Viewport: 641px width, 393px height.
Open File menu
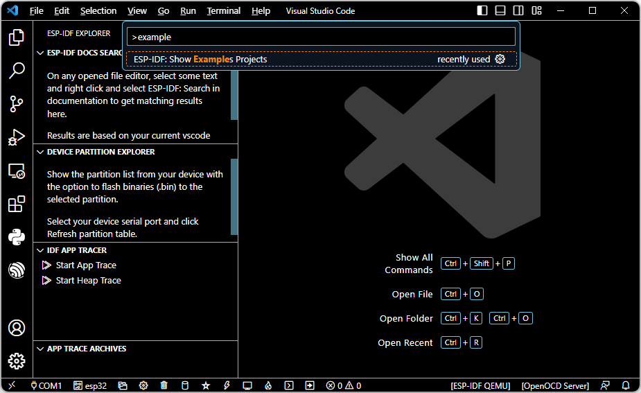(37, 10)
